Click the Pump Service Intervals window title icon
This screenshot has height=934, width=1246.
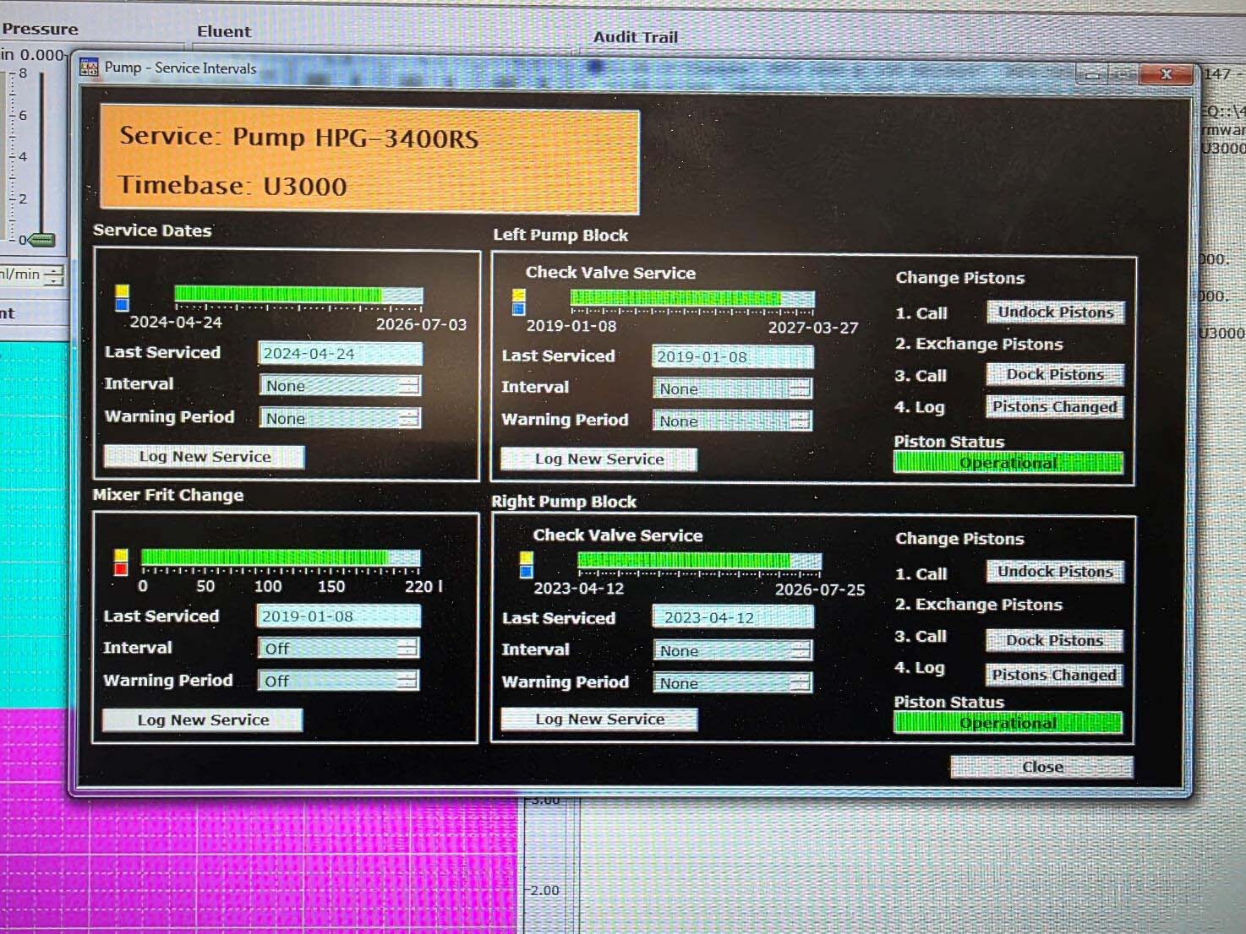coord(89,68)
